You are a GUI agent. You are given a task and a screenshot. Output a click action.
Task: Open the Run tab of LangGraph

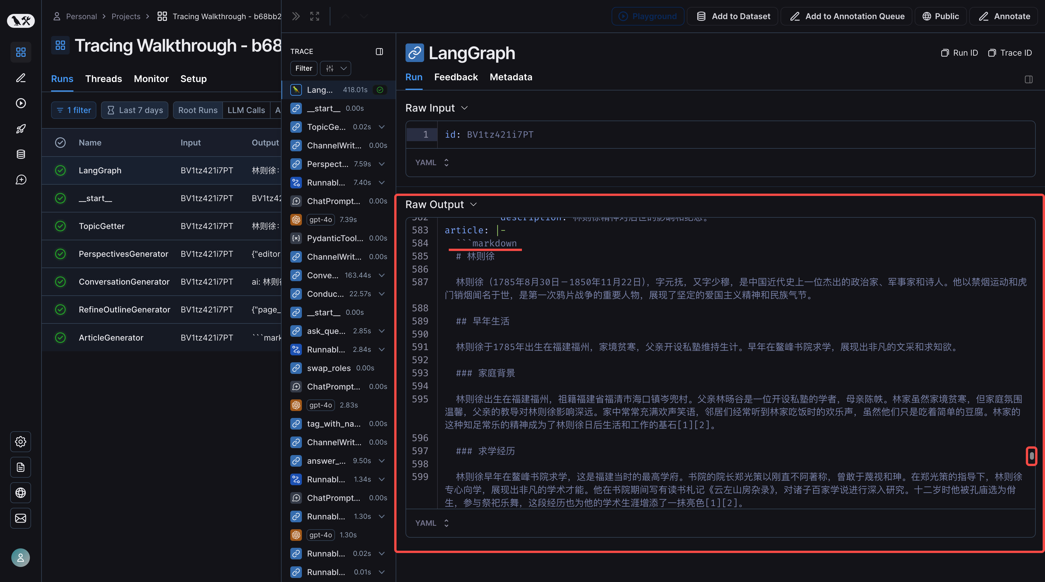[414, 77]
